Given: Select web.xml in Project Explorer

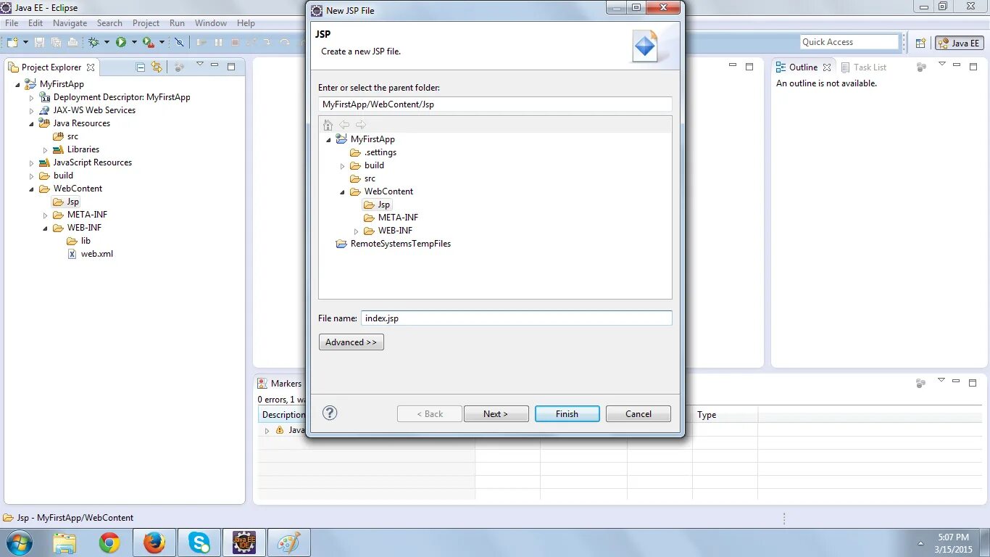Looking at the screenshot, I should 91,254.
